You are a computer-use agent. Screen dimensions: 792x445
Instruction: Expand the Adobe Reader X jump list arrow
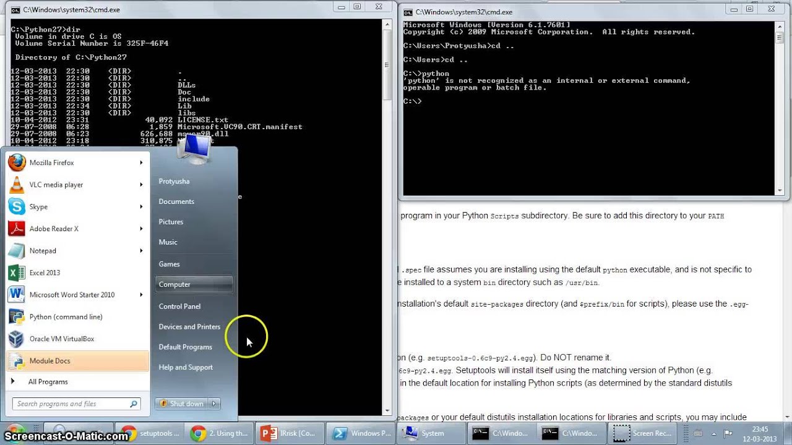pyautogui.click(x=141, y=229)
